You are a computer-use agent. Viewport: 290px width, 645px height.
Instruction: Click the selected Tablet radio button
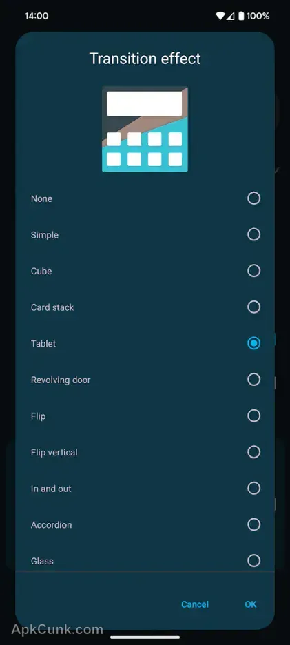pyautogui.click(x=253, y=343)
